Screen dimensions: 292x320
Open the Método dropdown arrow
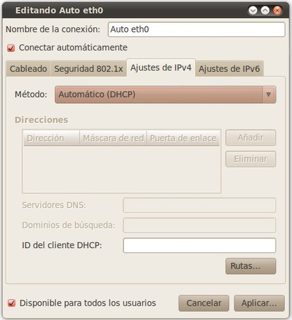point(269,95)
